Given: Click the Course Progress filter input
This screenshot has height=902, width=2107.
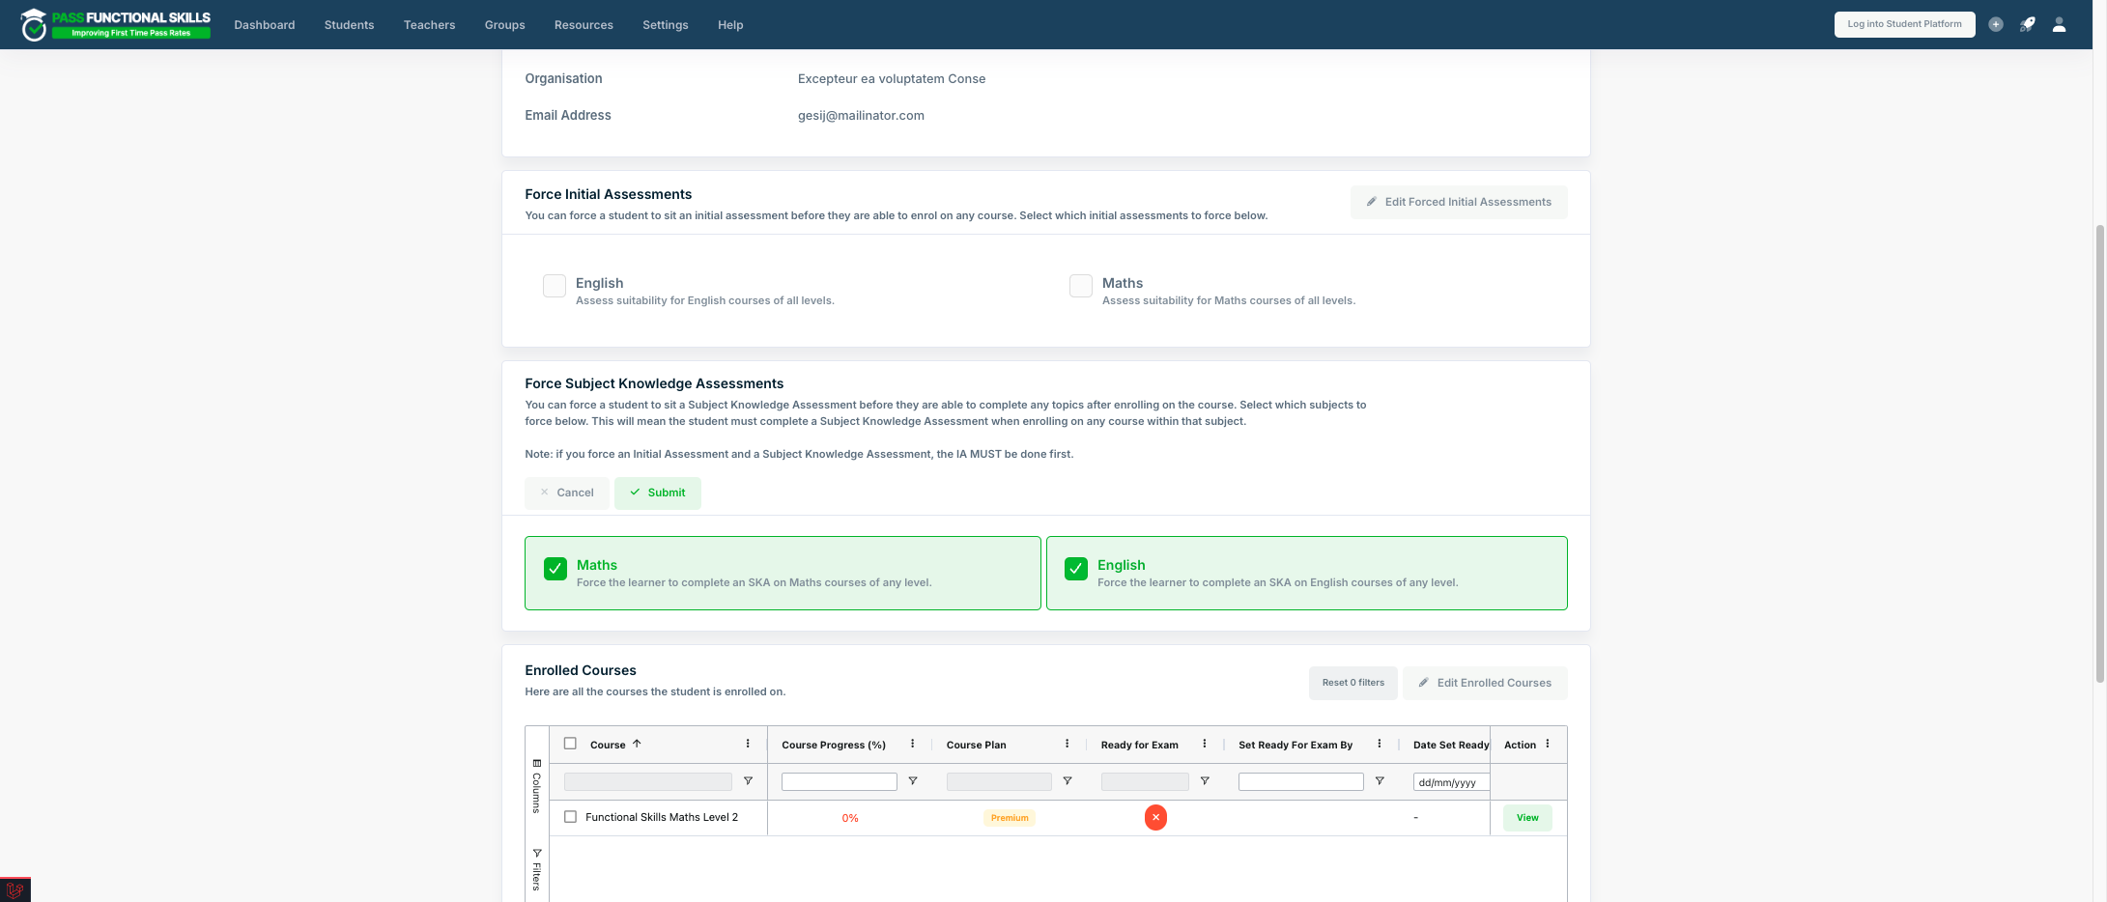Looking at the screenshot, I should click(x=839, y=781).
